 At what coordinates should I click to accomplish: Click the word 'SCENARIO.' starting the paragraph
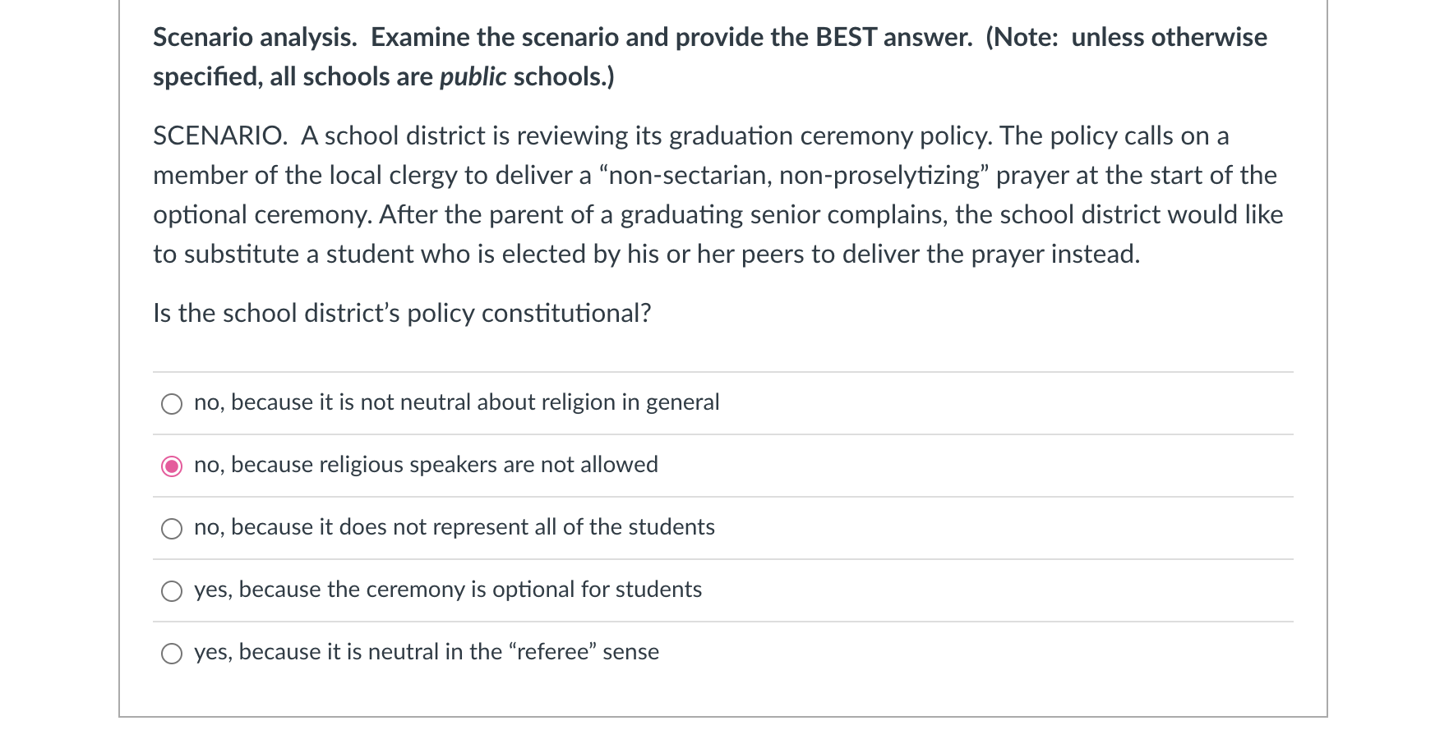click(220, 136)
